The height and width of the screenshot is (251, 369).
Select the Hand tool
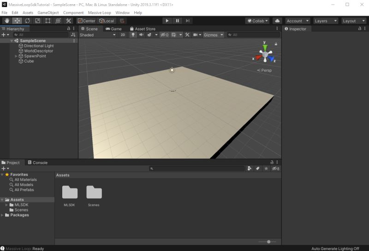tap(7, 21)
